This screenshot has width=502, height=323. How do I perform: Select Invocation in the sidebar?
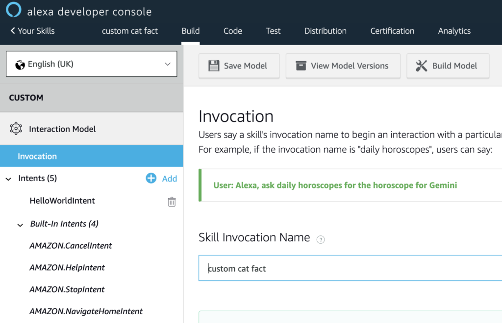point(92,156)
